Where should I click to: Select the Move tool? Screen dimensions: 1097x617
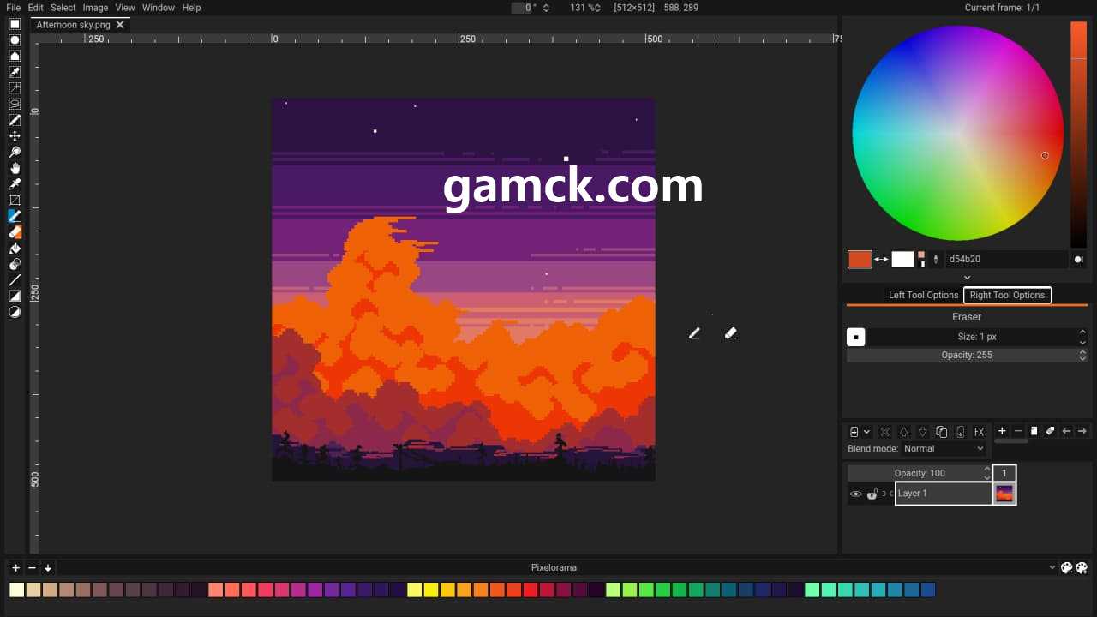point(15,136)
